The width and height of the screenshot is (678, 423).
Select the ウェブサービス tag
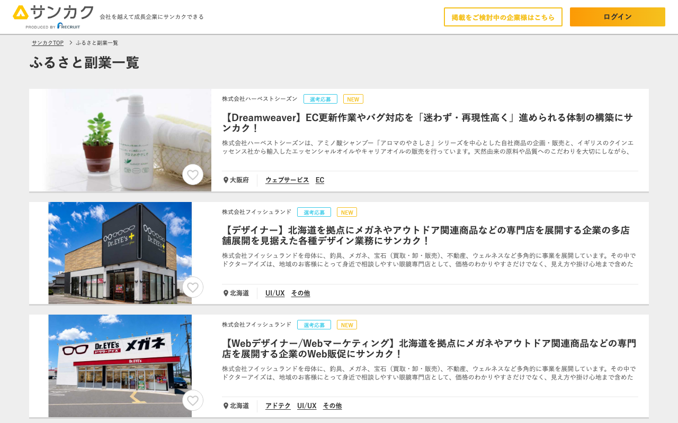(x=287, y=180)
